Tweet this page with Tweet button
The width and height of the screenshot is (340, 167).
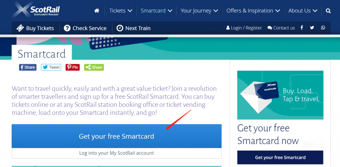[51, 67]
